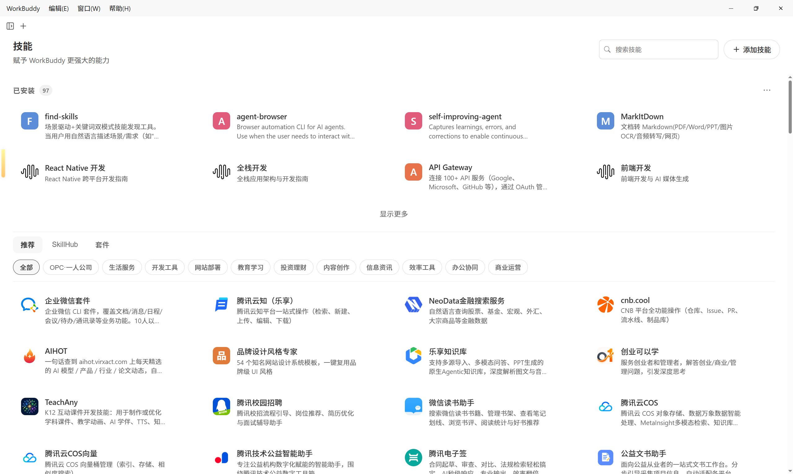Click the AIHOT flame icon
The image size is (793, 474).
coord(30,356)
